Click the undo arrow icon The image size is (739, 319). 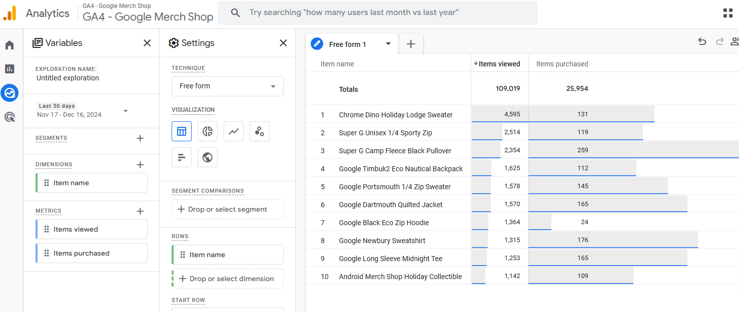(702, 41)
